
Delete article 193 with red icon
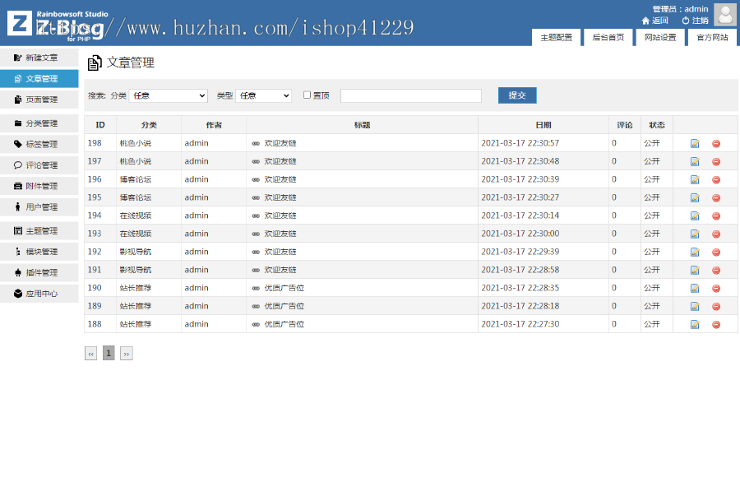pos(716,234)
